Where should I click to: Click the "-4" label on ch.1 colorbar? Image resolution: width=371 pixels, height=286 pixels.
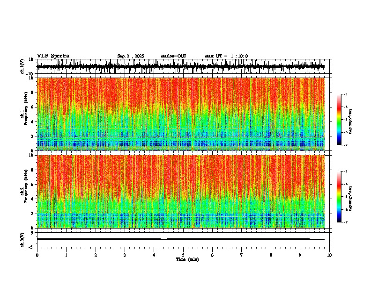(346, 107)
